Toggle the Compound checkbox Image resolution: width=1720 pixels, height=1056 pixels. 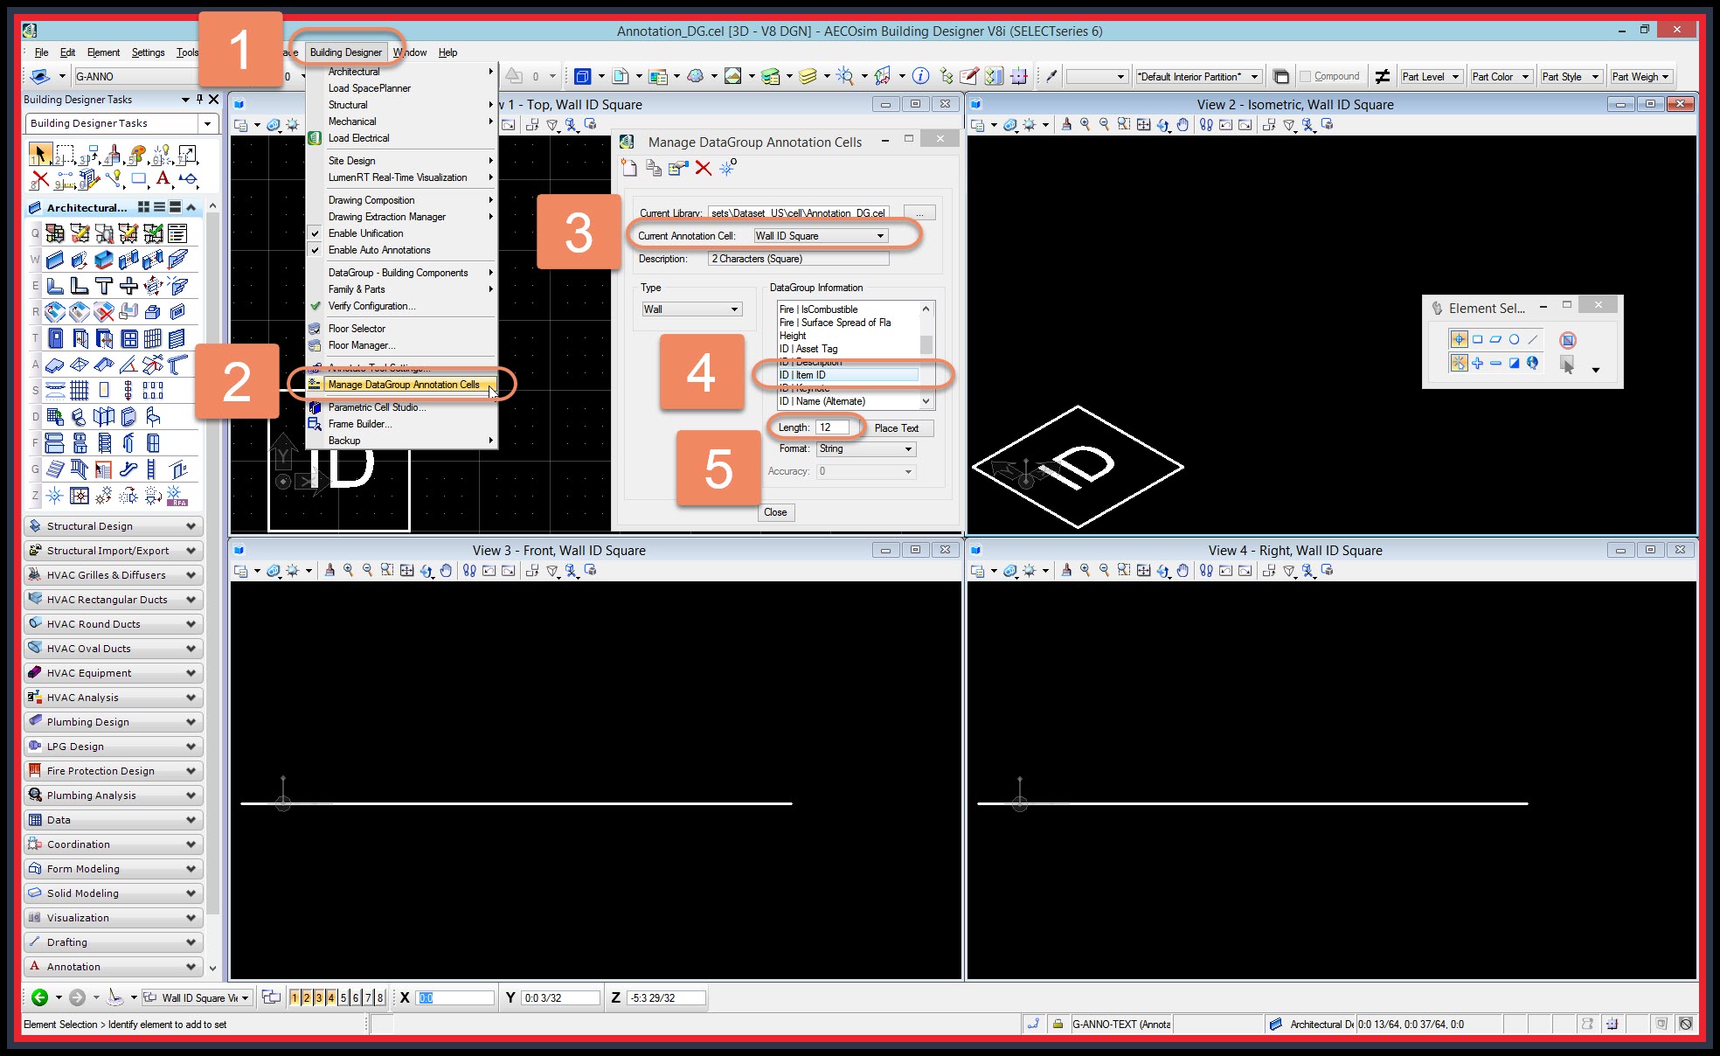[1306, 76]
